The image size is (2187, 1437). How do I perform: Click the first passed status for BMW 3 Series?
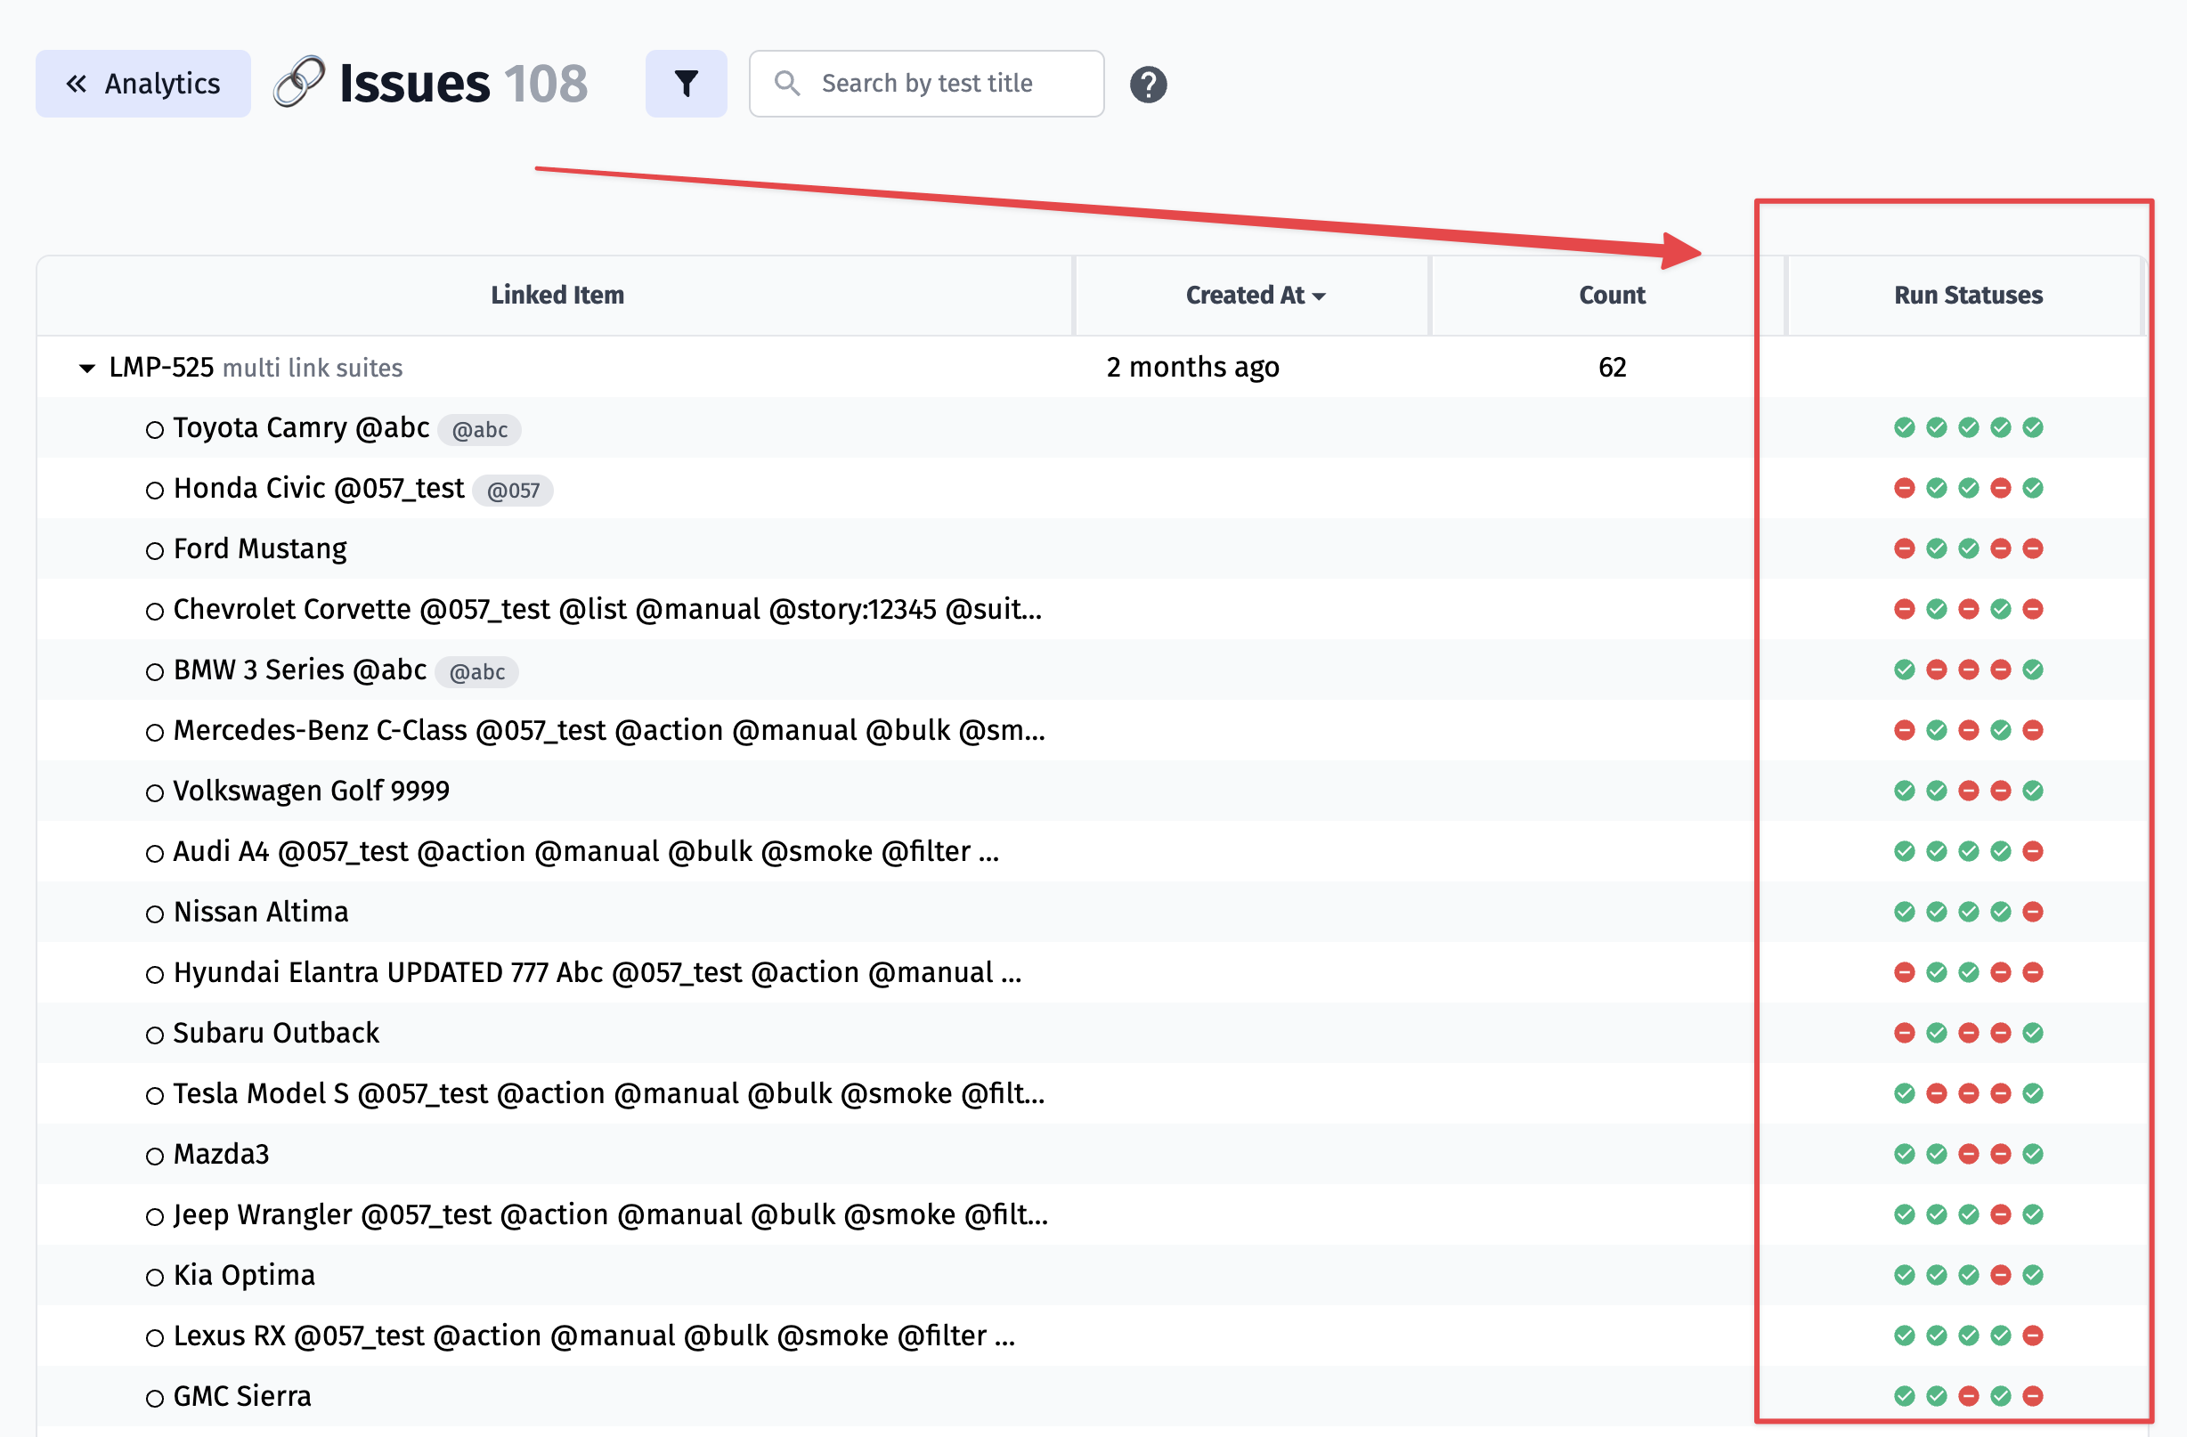[1904, 670]
